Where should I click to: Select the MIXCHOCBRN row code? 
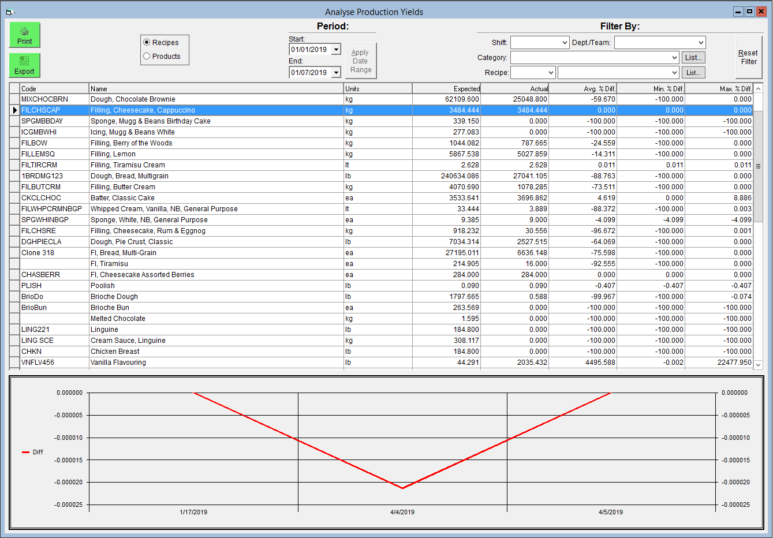point(54,99)
